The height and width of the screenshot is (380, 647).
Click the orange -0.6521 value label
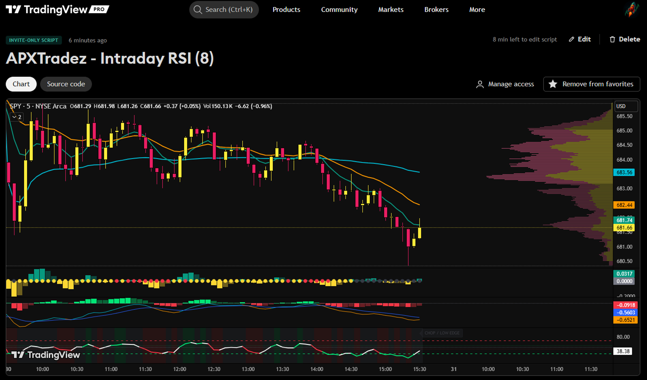pyautogui.click(x=625, y=320)
